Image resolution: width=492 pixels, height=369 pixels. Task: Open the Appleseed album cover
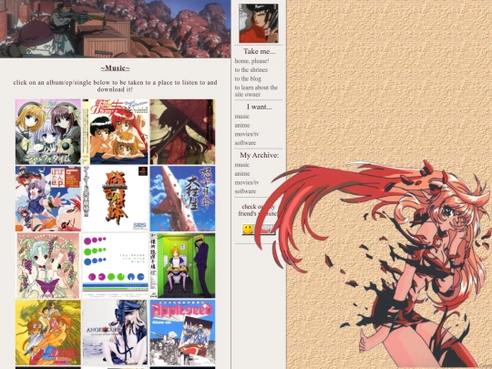pos(182,333)
